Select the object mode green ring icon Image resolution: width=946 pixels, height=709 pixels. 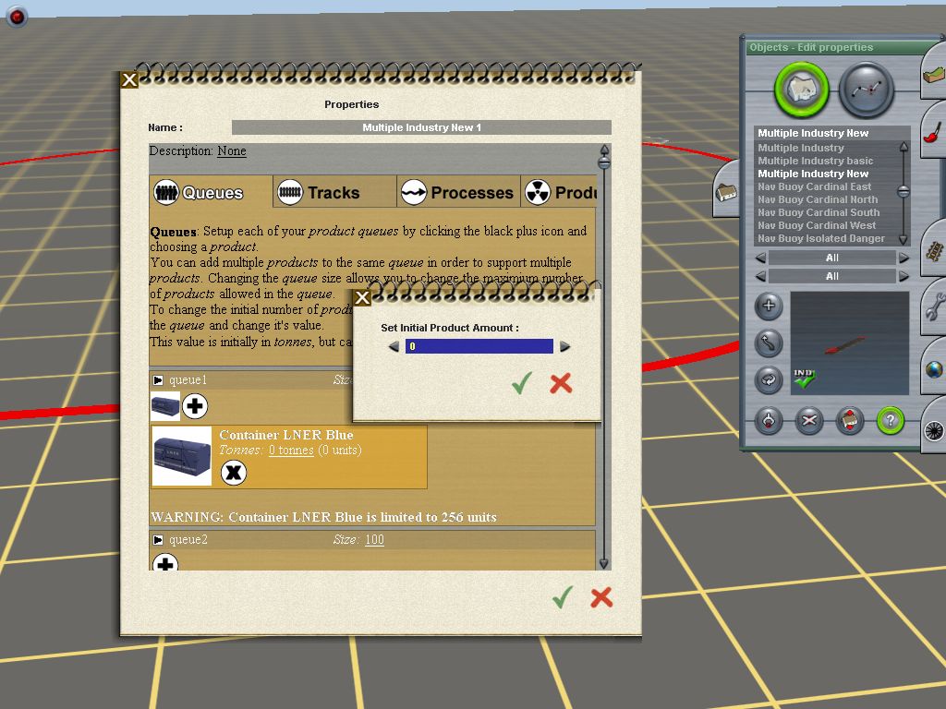pos(802,90)
